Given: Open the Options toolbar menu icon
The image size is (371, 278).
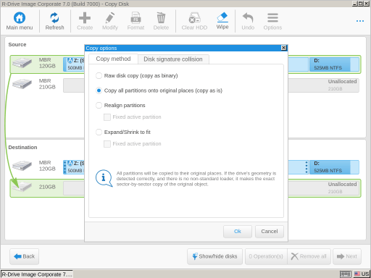Looking at the screenshot, I should point(272,18).
